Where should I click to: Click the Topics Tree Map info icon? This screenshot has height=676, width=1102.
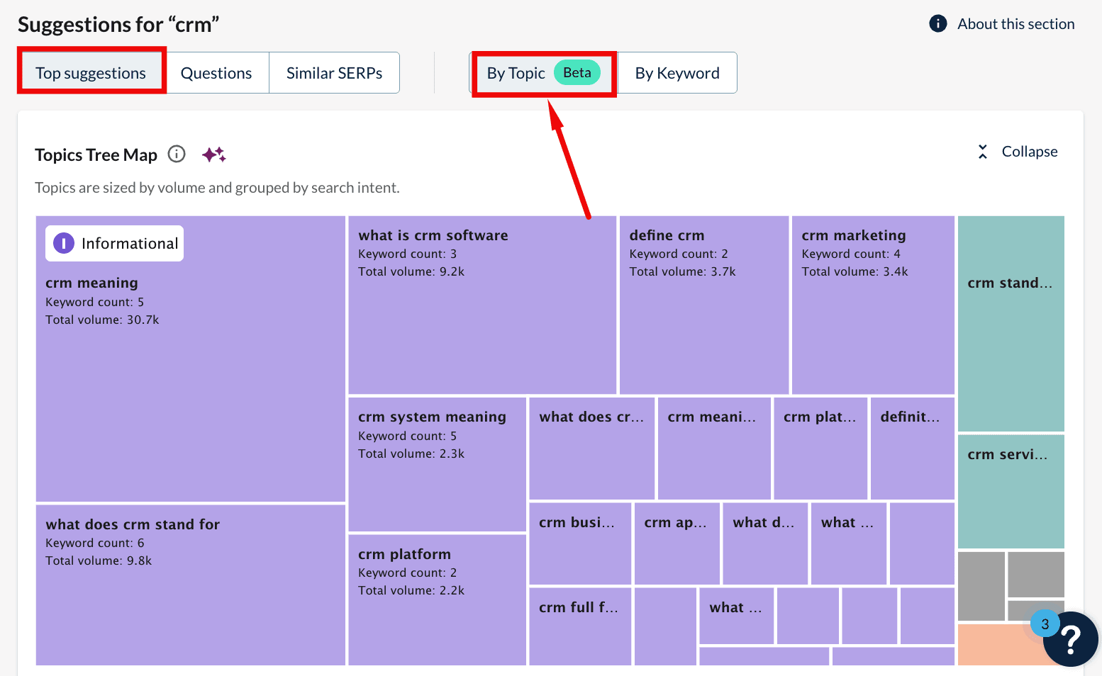tap(177, 154)
